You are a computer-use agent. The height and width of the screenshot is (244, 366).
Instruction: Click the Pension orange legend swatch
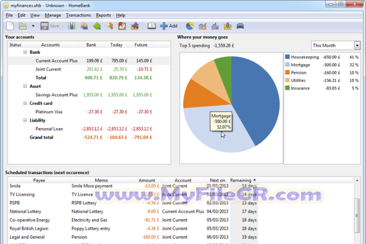pyautogui.click(x=287, y=72)
